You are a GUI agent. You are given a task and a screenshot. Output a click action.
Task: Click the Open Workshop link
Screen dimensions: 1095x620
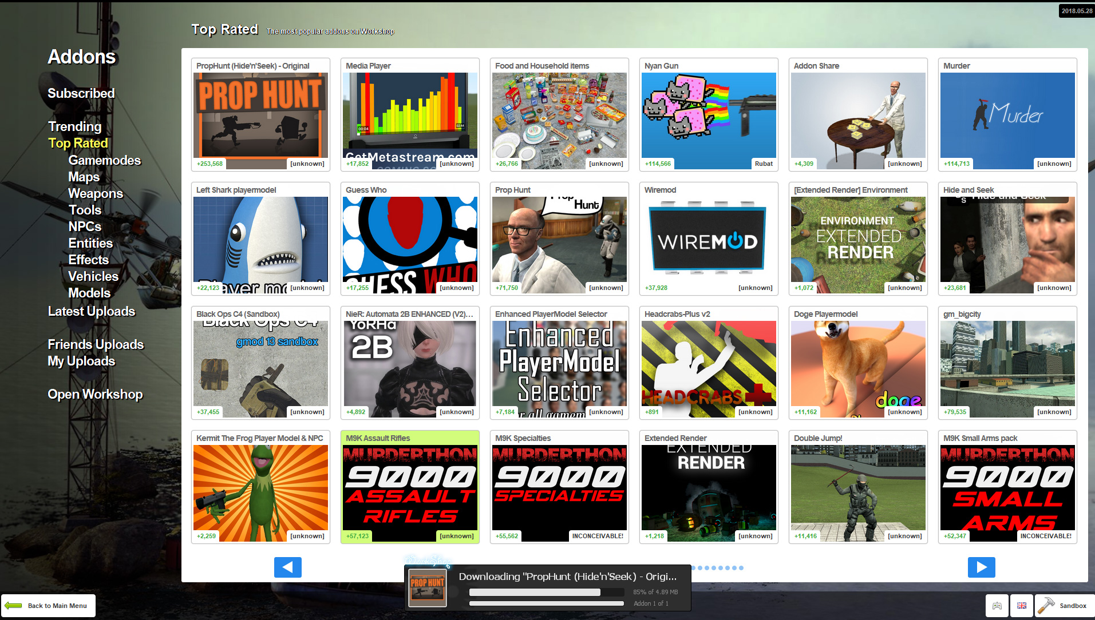[x=95, y=394]
